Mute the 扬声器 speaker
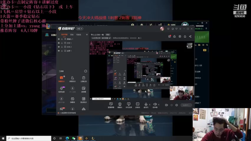Screen dimensions: 251x141 [x=155, y=105]
